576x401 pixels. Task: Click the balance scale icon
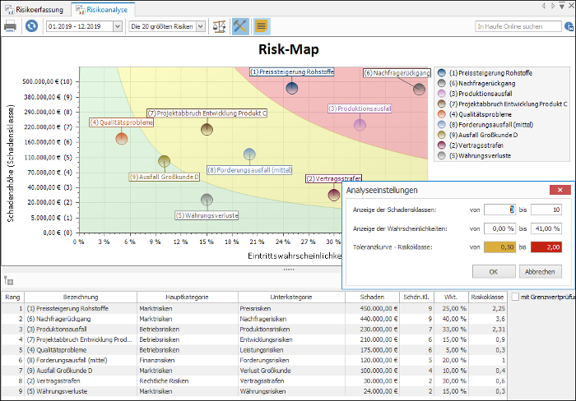pyautogui.click(x=220, y=26)
